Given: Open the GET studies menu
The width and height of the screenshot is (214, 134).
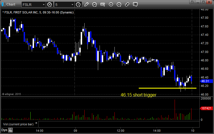Looking at the screenshot, I should (x=103, y=4).
